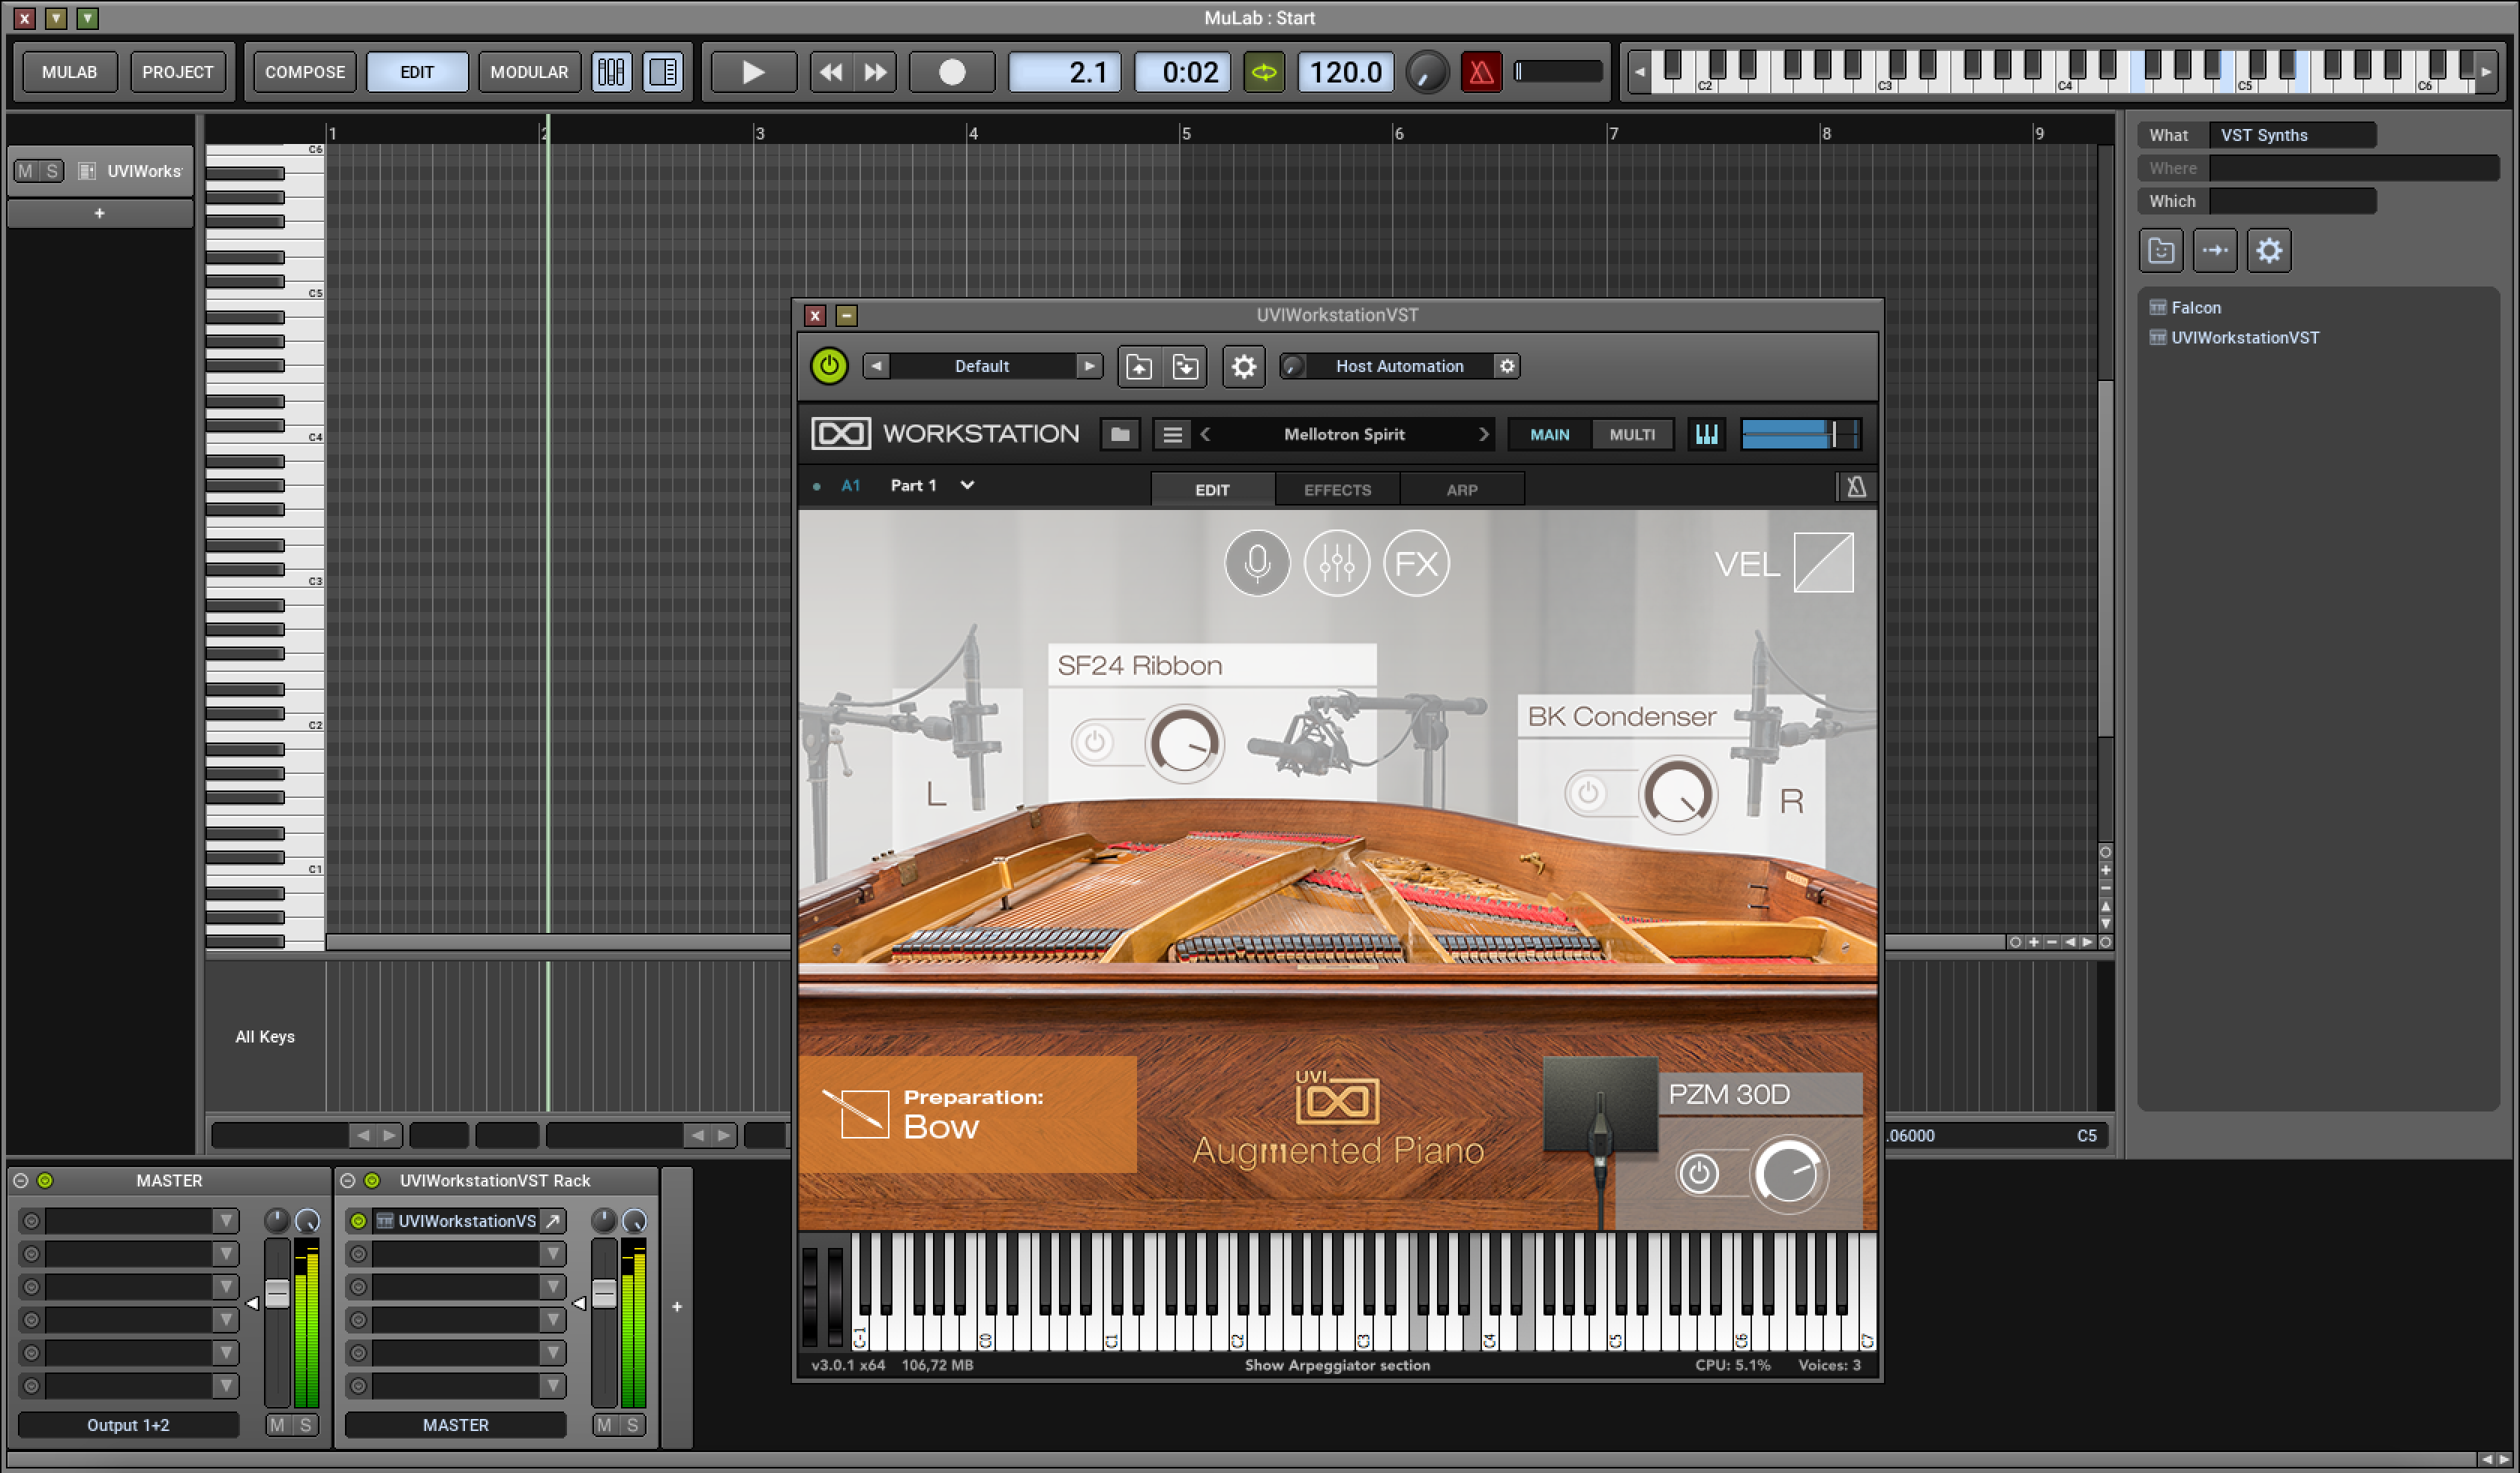Go to previous Workstation preset chevron

coord(1205,434)
